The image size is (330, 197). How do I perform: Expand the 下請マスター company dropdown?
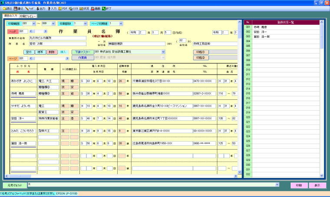[x=163, y=52]
